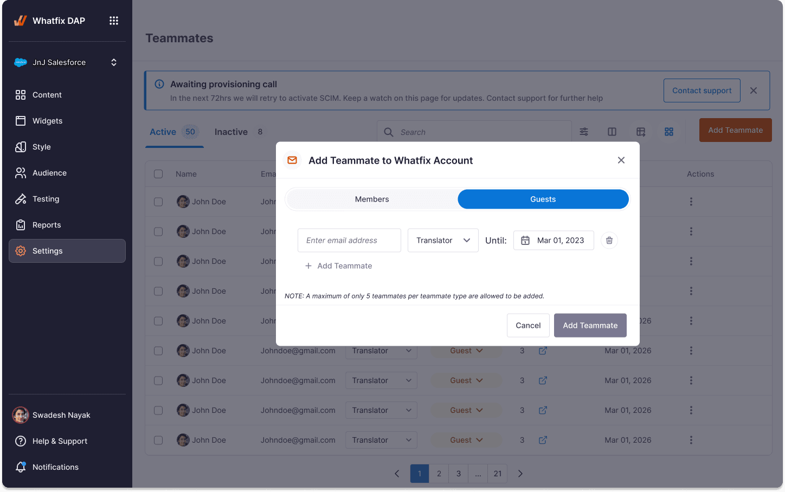
Task: Click the orange Add Teammate page button
Action: click(736, 130)
